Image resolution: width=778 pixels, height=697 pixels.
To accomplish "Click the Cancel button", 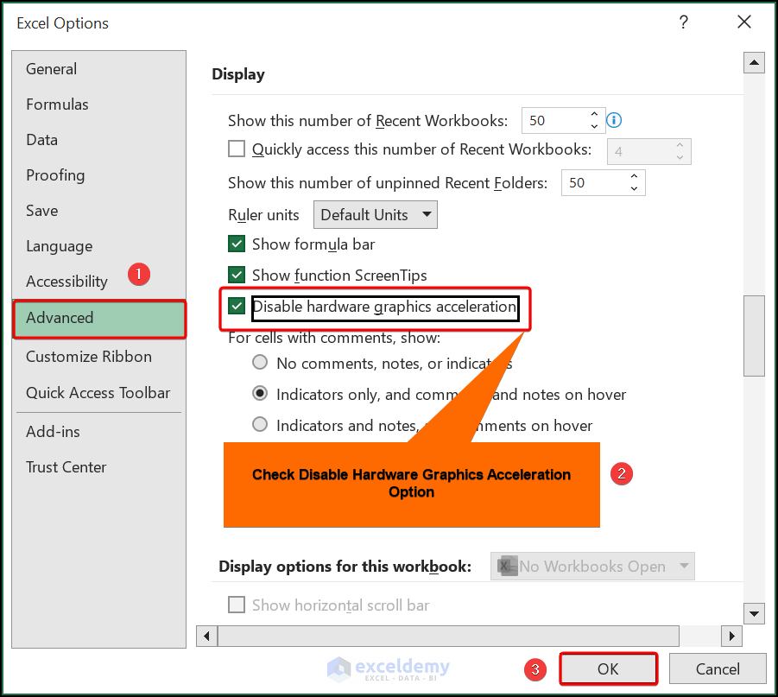I will tap(718, 668).
